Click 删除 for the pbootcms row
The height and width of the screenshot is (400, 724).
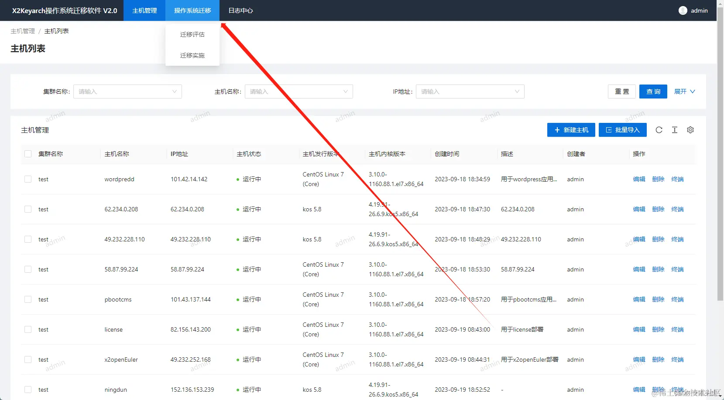658,299
